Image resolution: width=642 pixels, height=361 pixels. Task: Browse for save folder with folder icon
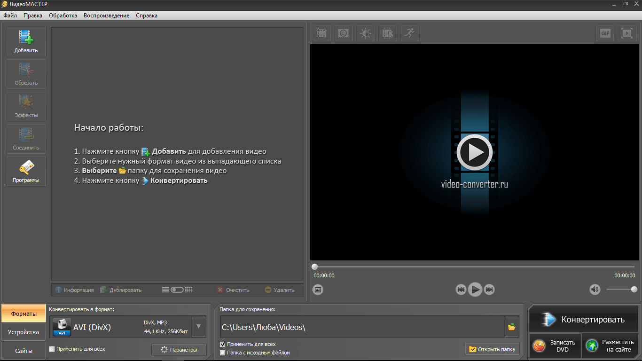pyautogui.click(x=512, y=327)
